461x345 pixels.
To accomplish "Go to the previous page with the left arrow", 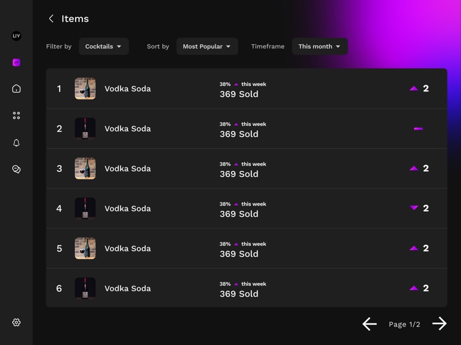I will click(x=369, y=324).
